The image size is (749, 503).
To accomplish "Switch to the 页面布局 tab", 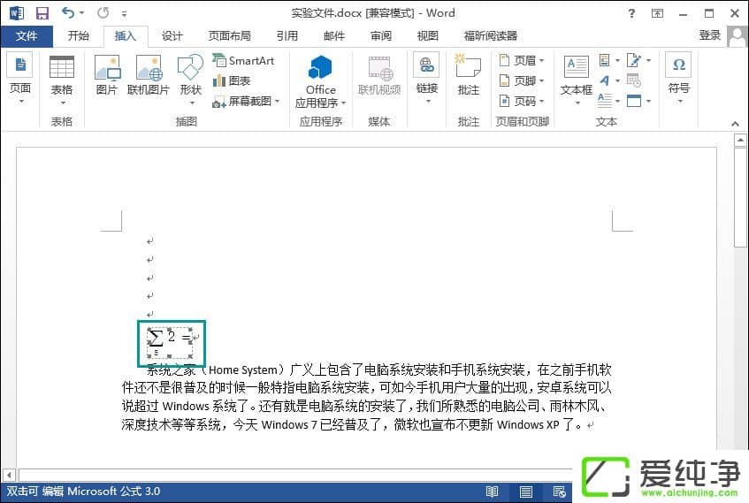I will pyautogui.click(x=229, y=36).
